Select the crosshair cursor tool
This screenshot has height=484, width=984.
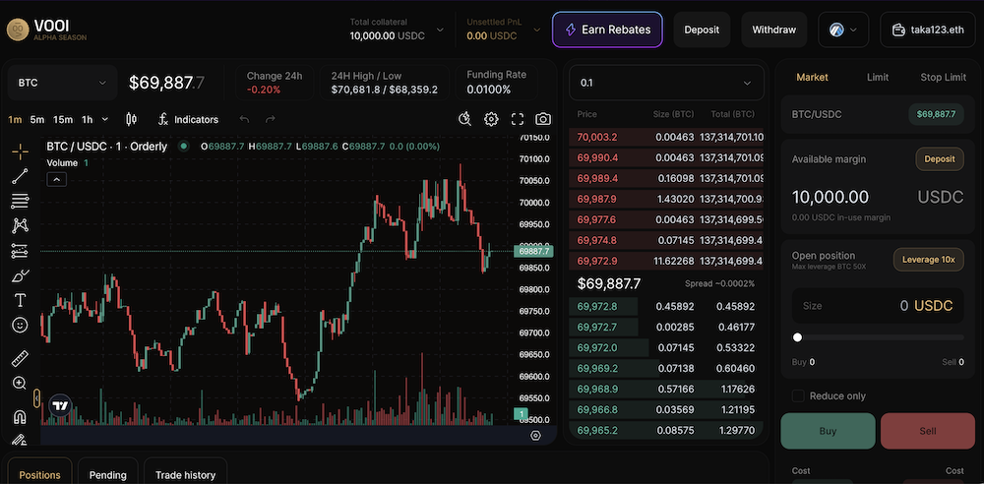[20, 151]
